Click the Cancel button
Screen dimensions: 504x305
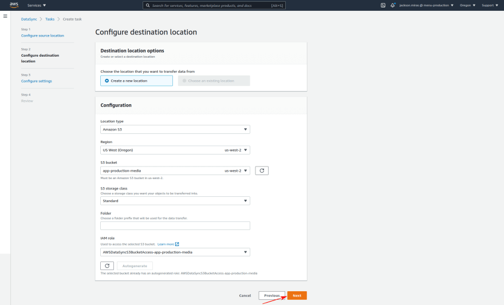click(245, 296)
